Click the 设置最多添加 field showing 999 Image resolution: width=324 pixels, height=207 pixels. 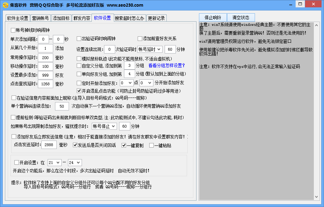pyautogui.click(x=46, y=75)
